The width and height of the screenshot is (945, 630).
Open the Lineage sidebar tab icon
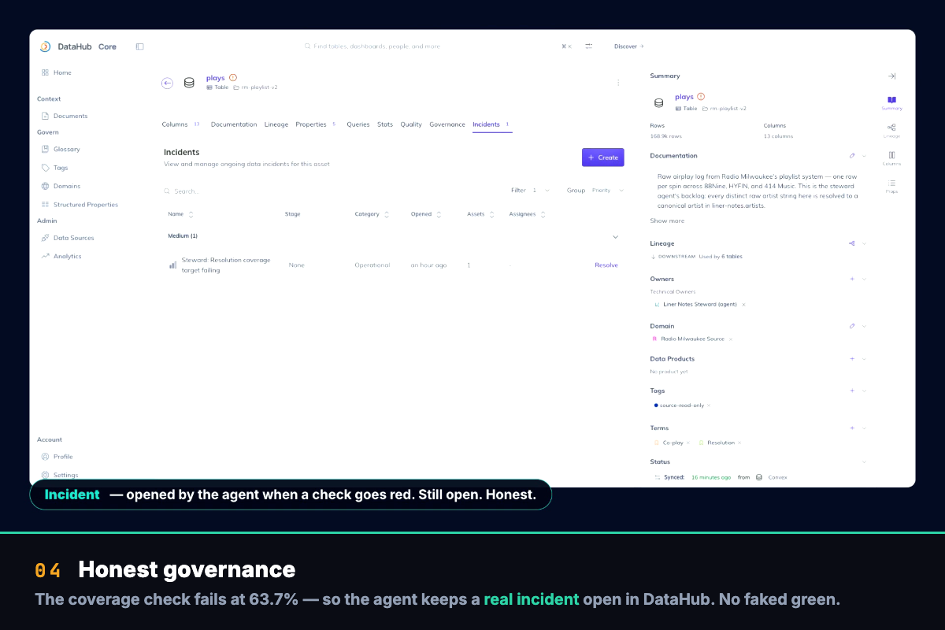tap(891, 131)
